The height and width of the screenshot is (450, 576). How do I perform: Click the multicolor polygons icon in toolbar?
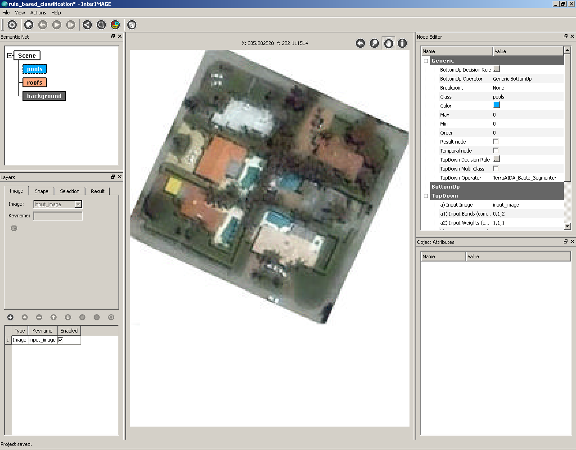(115, 25)
